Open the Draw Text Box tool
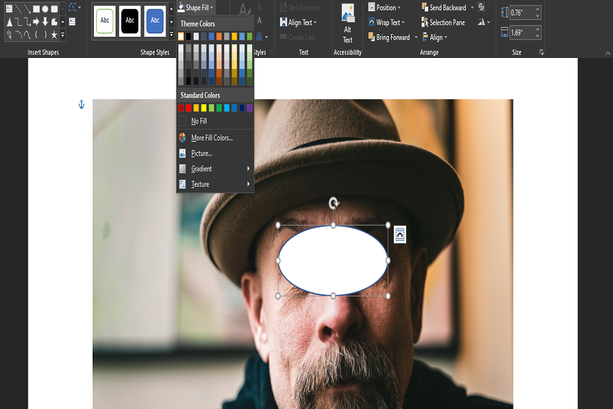The width and height of the screenshot is (613, 409). coord(71,21)
